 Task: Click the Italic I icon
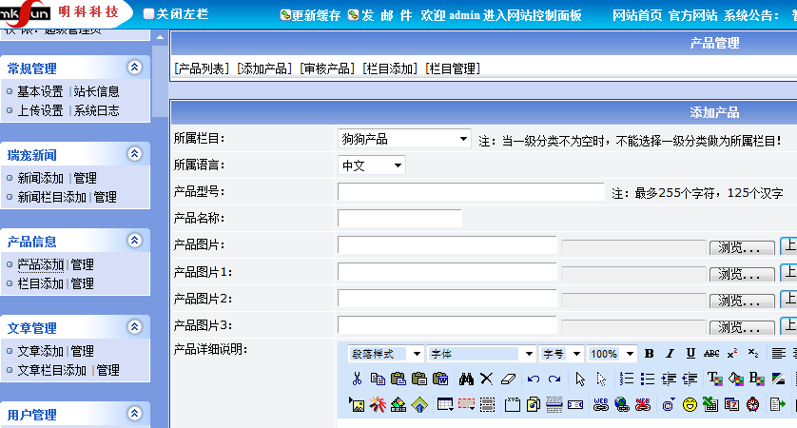pos(670,353)
